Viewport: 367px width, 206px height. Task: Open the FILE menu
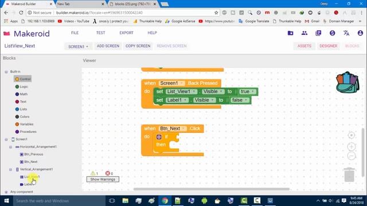click(75, 33)
